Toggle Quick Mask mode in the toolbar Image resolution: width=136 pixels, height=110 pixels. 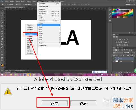tap(2, 68)
